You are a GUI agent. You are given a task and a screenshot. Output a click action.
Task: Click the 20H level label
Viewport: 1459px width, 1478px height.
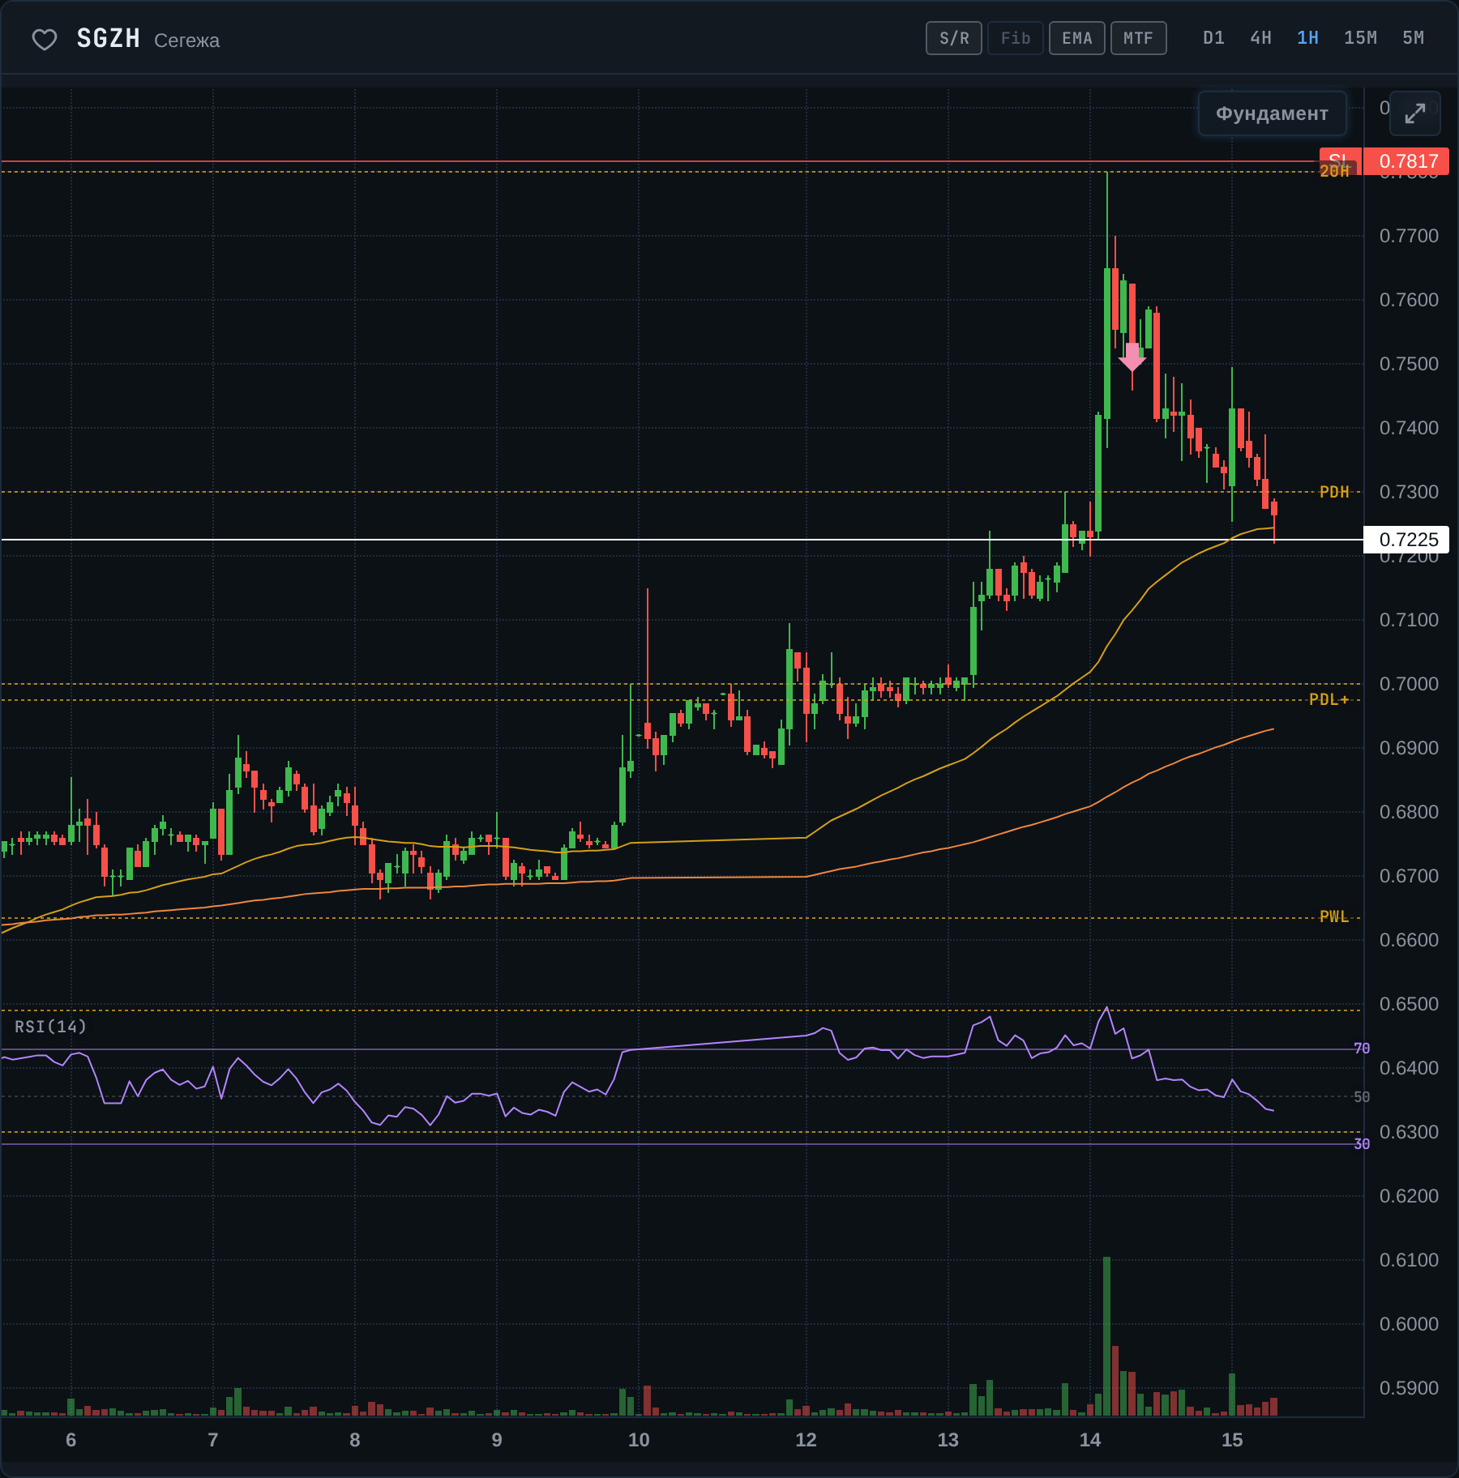coord(1334,171)
